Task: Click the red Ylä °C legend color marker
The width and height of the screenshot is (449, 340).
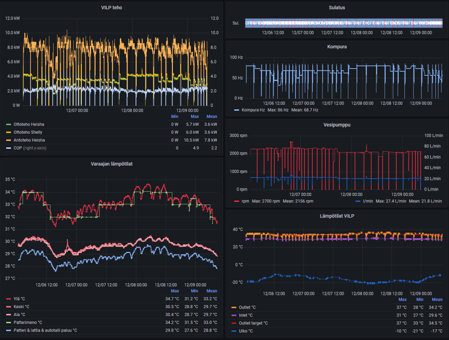Action: [x=8, y=299]
